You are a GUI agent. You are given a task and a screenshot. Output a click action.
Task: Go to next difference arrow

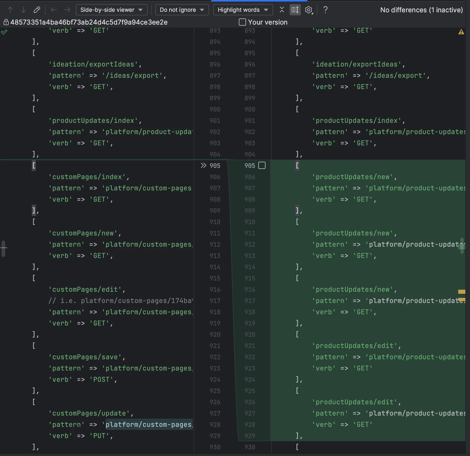tap(24, 10)
